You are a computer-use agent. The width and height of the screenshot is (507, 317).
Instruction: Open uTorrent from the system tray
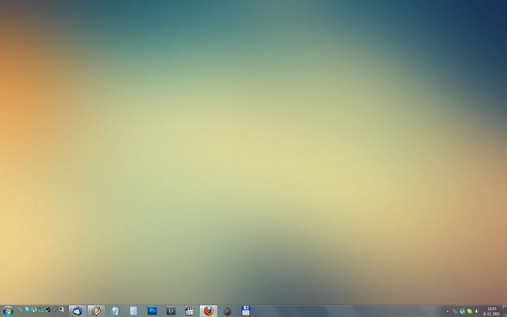pyautogui.click(x=462, y=311)
